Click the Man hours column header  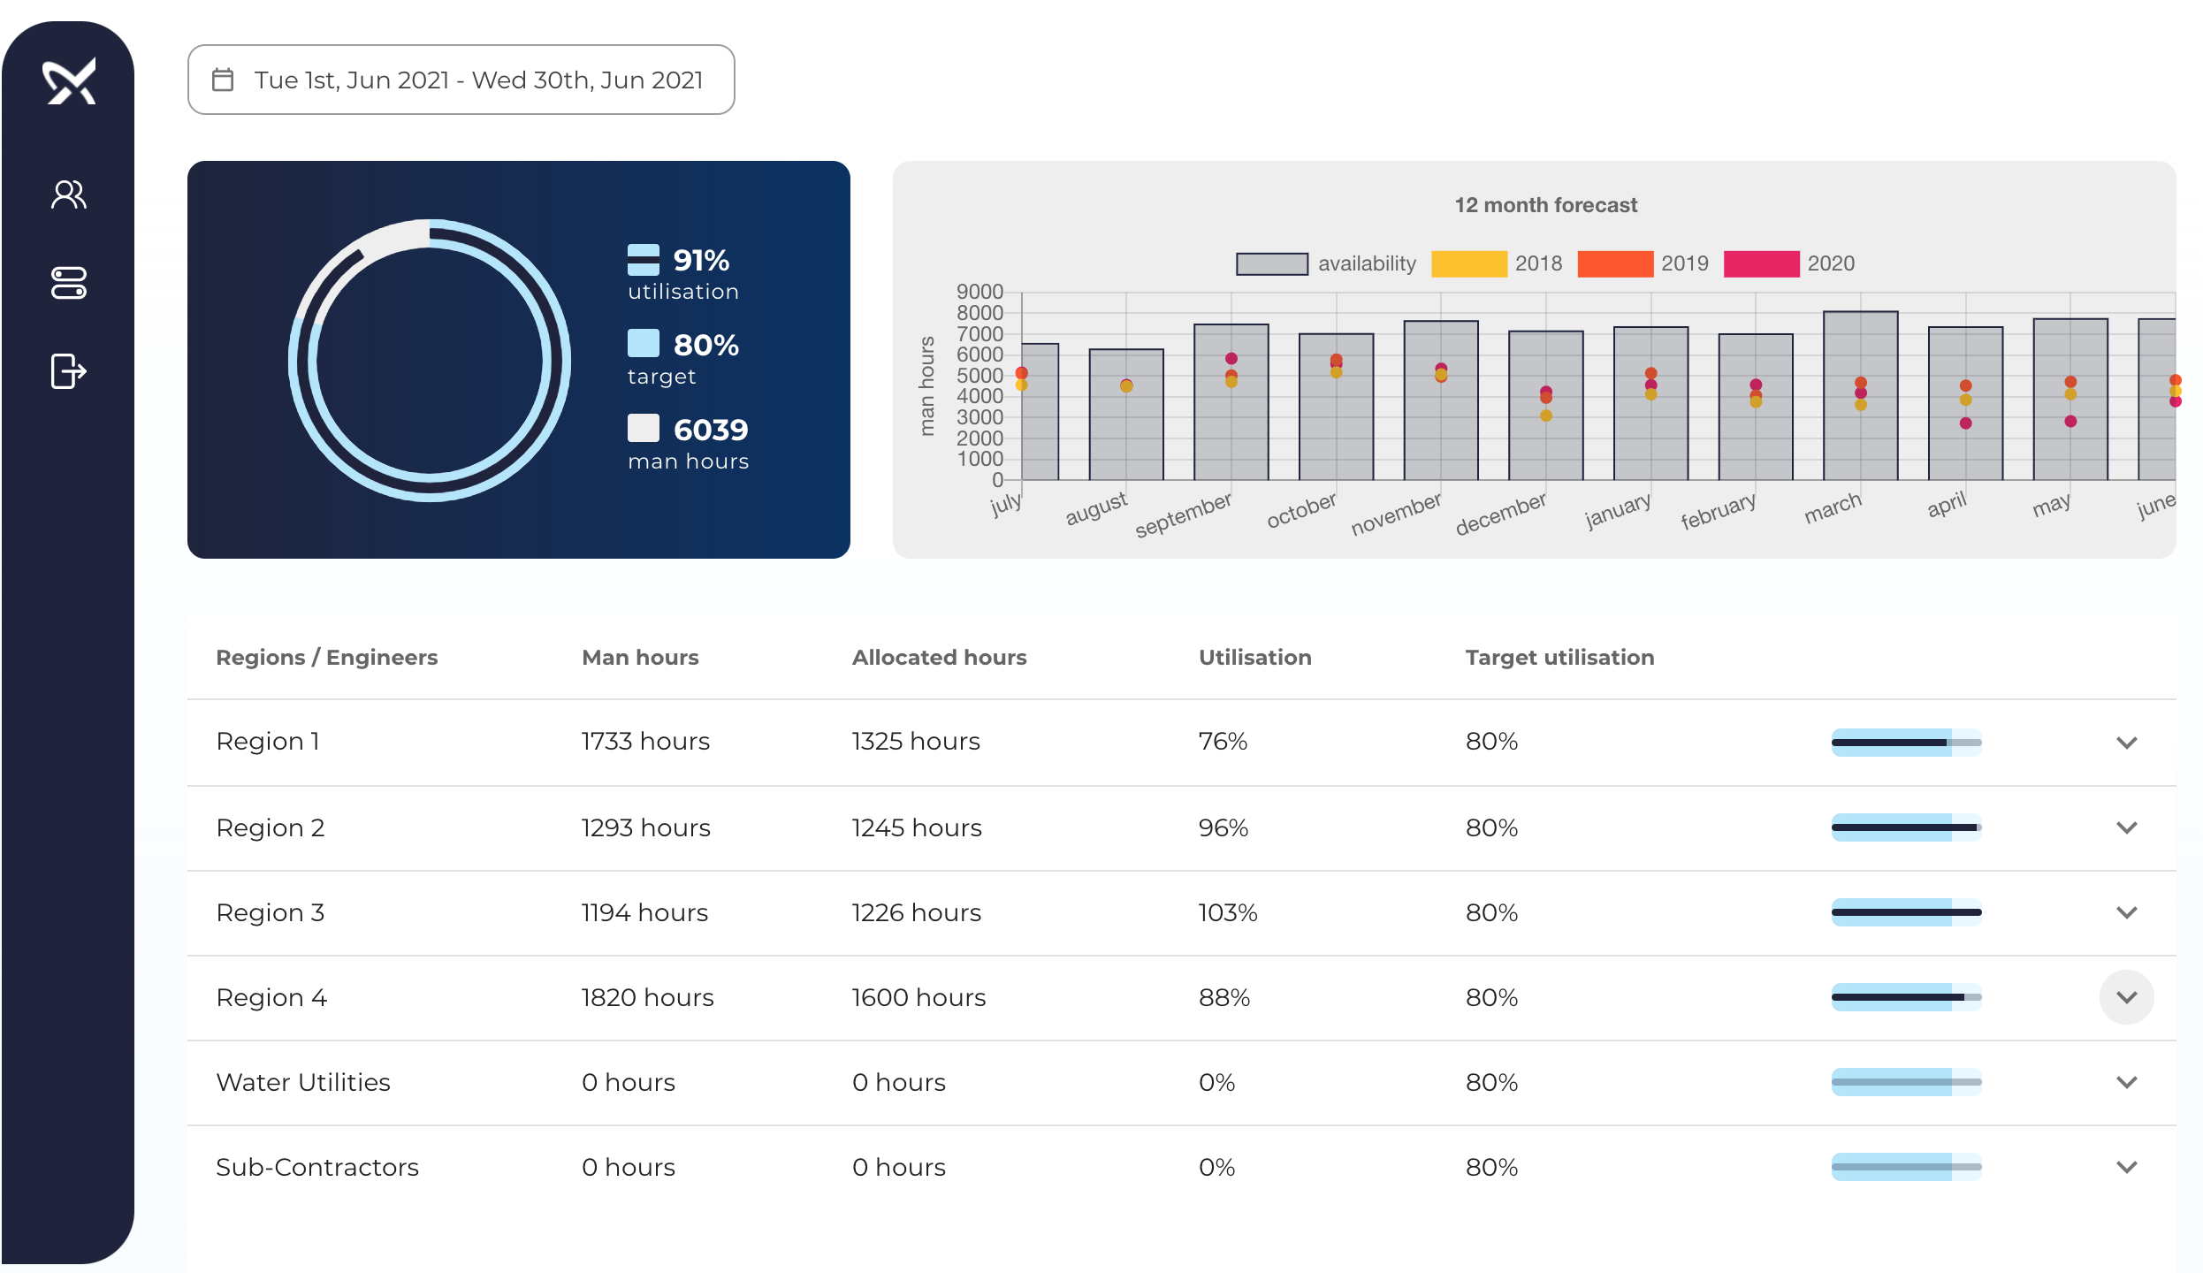click(x=640, y=657)
